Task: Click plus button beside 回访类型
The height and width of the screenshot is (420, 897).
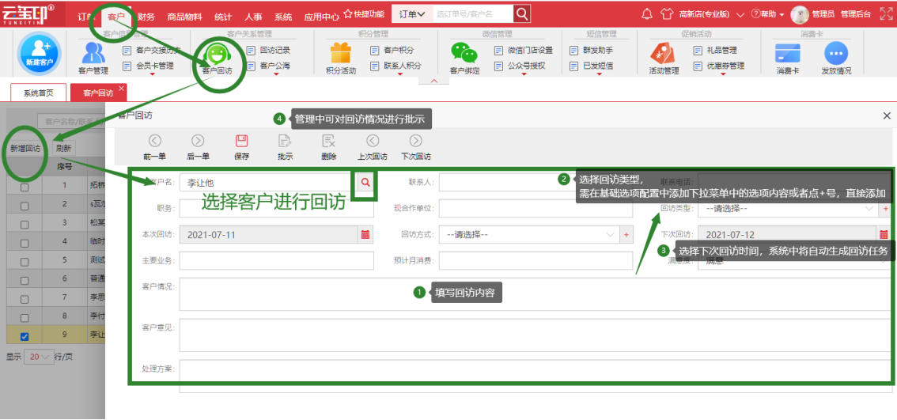Action: tap(886, 209)
